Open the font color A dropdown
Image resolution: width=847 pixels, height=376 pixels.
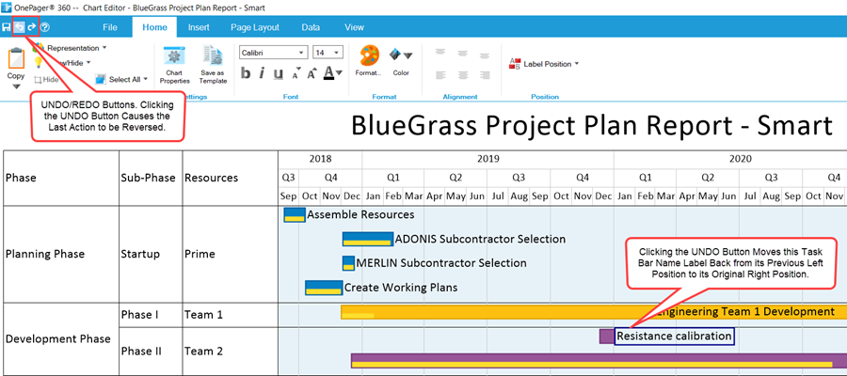coord(332,72)
